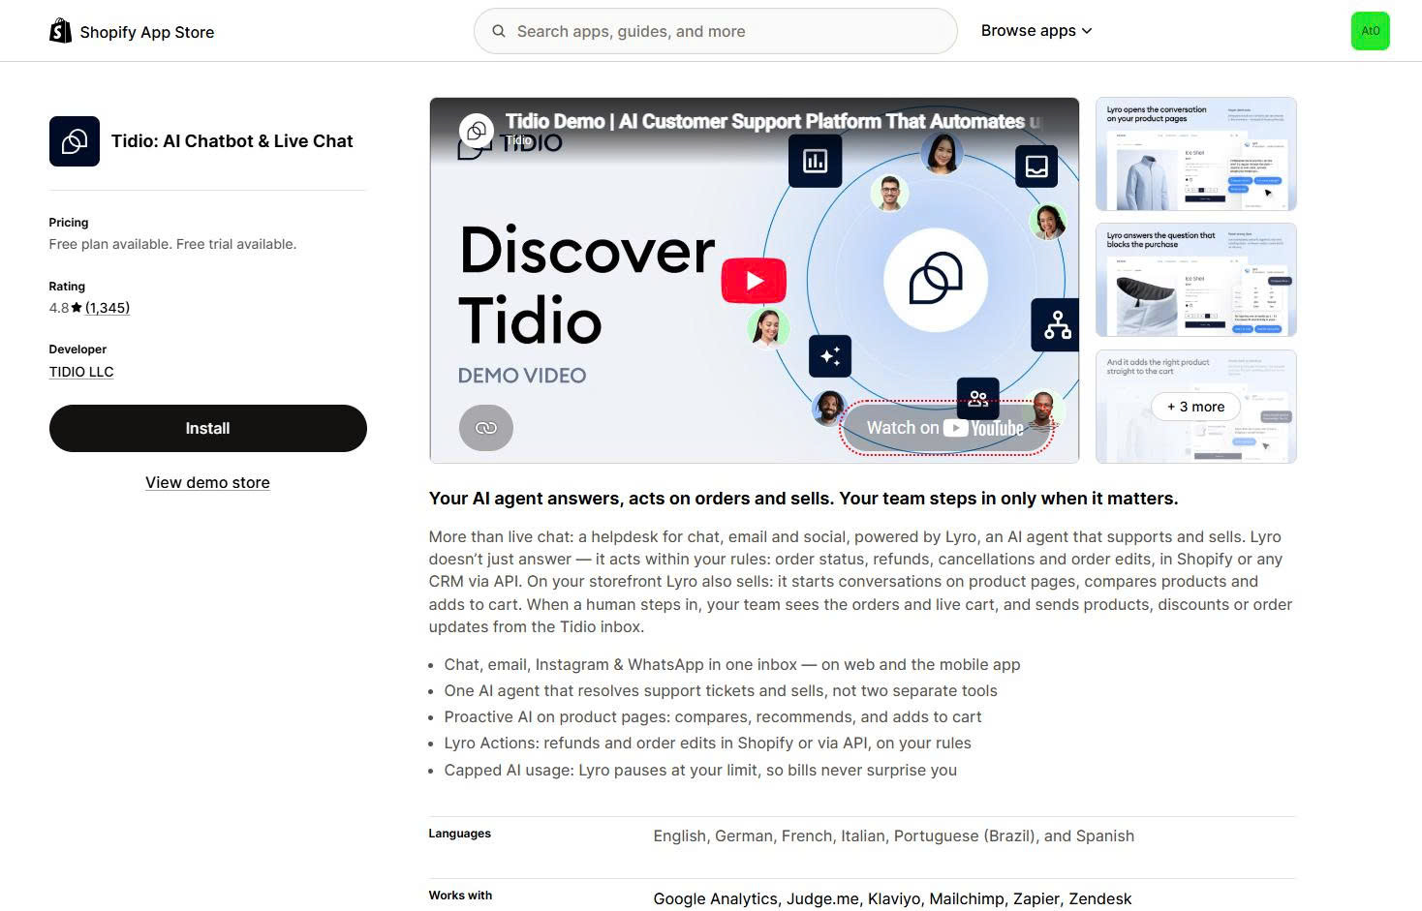Open the 1,345 reviews link
The image size is (1422, 911).
coord(108,308)
